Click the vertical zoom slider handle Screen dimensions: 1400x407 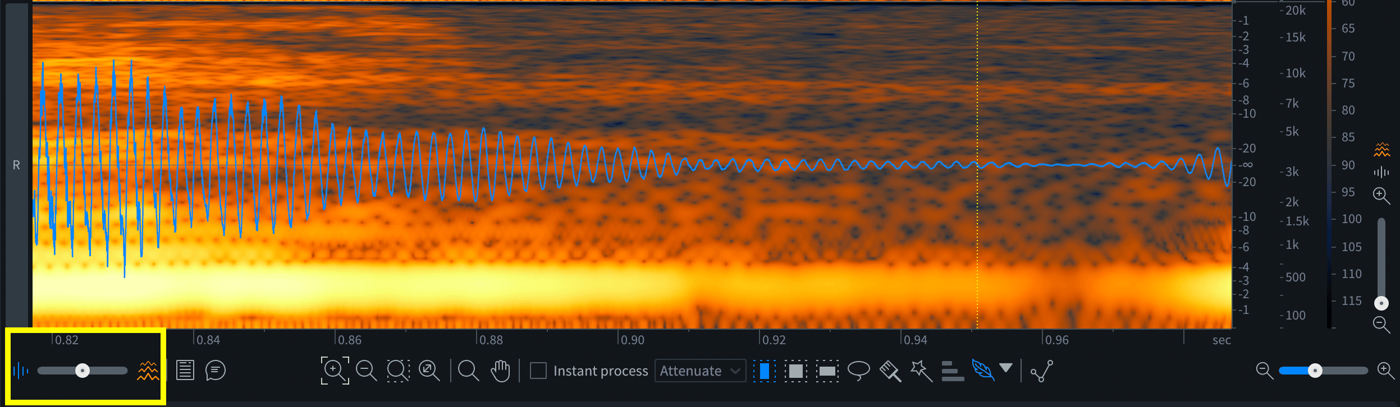[x=1381, y=303]
